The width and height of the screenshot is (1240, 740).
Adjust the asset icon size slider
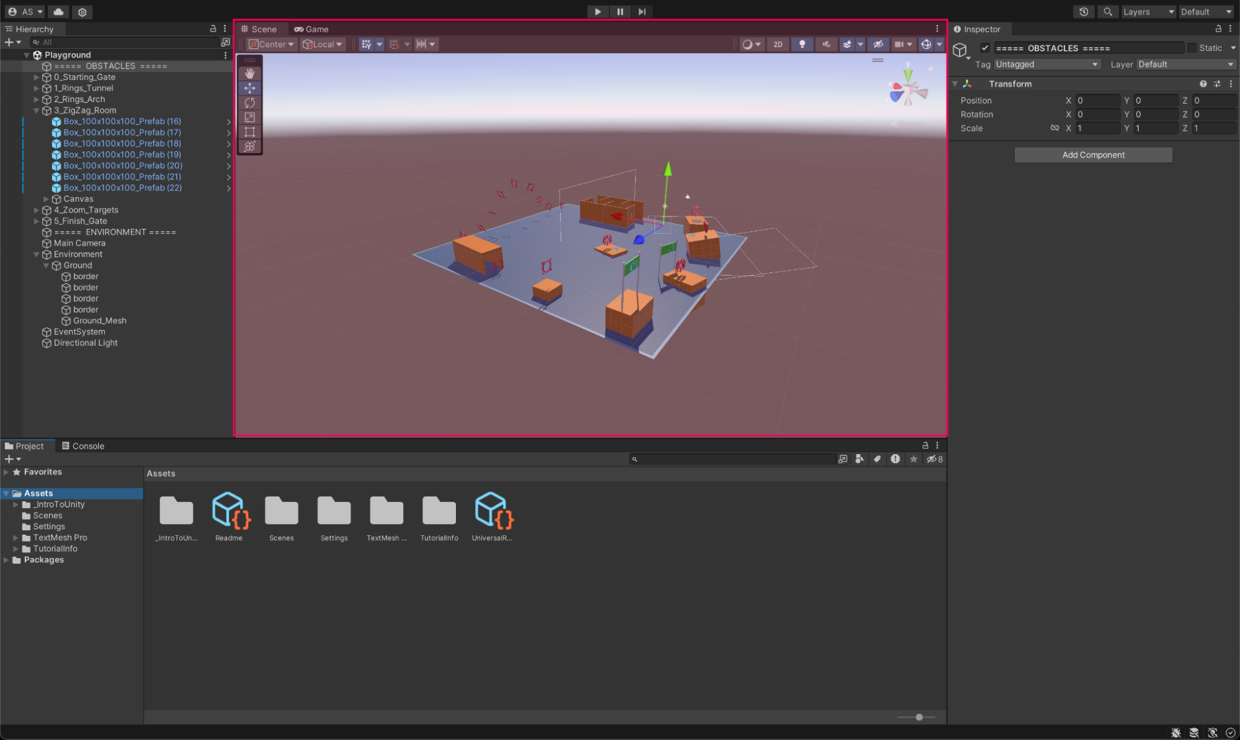919,717
